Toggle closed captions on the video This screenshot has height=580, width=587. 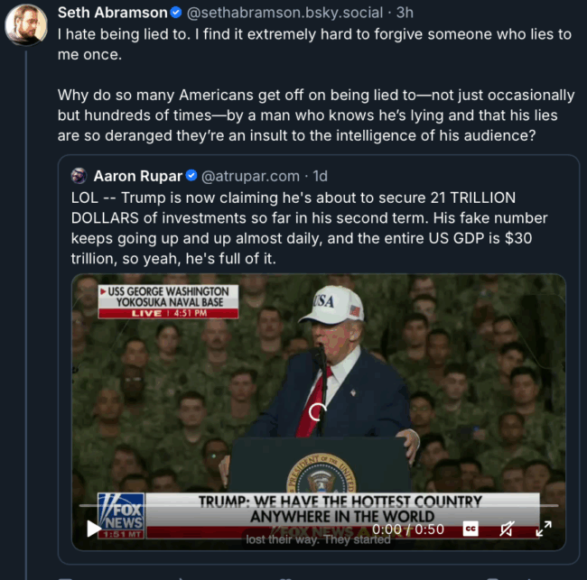pos(471,529)
